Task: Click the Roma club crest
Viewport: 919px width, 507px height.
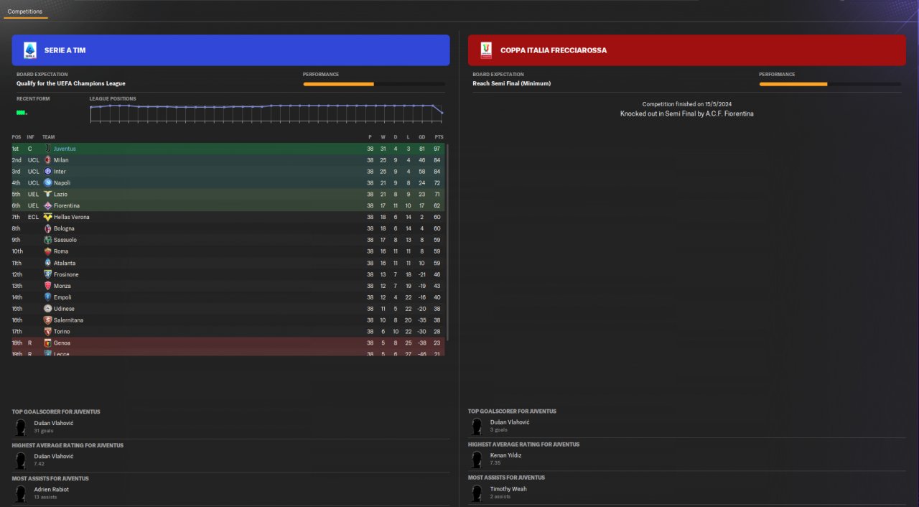Action: (47, 251)
